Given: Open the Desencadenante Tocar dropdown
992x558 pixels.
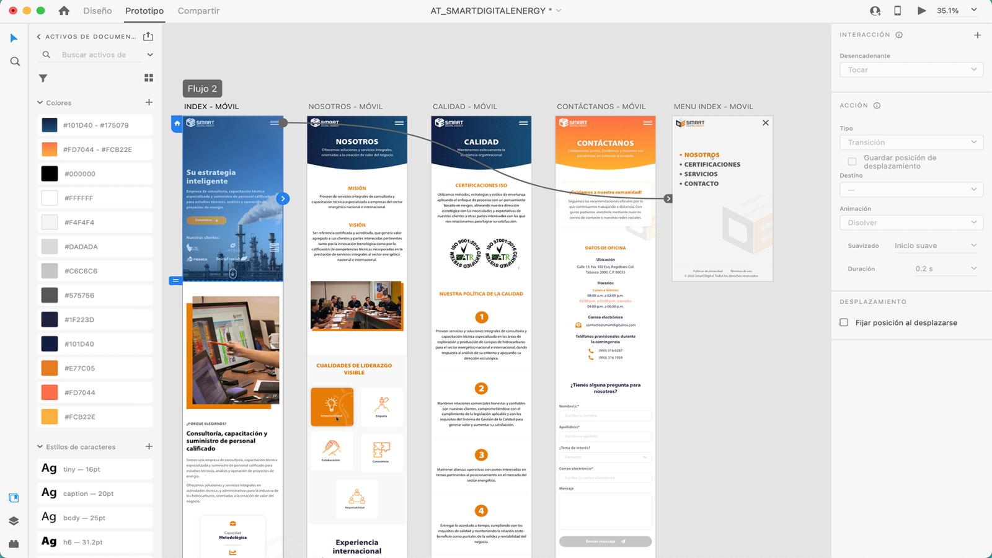Looking at the screenshot, I should pos(911,69).
